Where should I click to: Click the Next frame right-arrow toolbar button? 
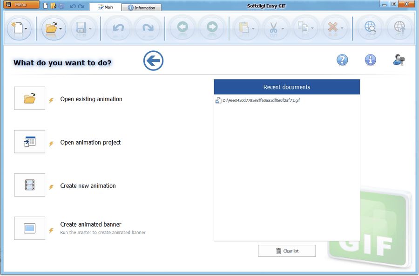[212, 27]
